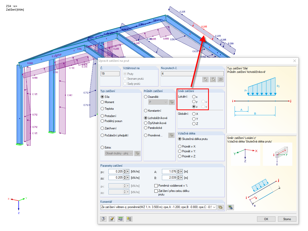Cancel the dialog with Storno
The height and width of the screenshot is (231, 308).
click(x=287, y=219)
